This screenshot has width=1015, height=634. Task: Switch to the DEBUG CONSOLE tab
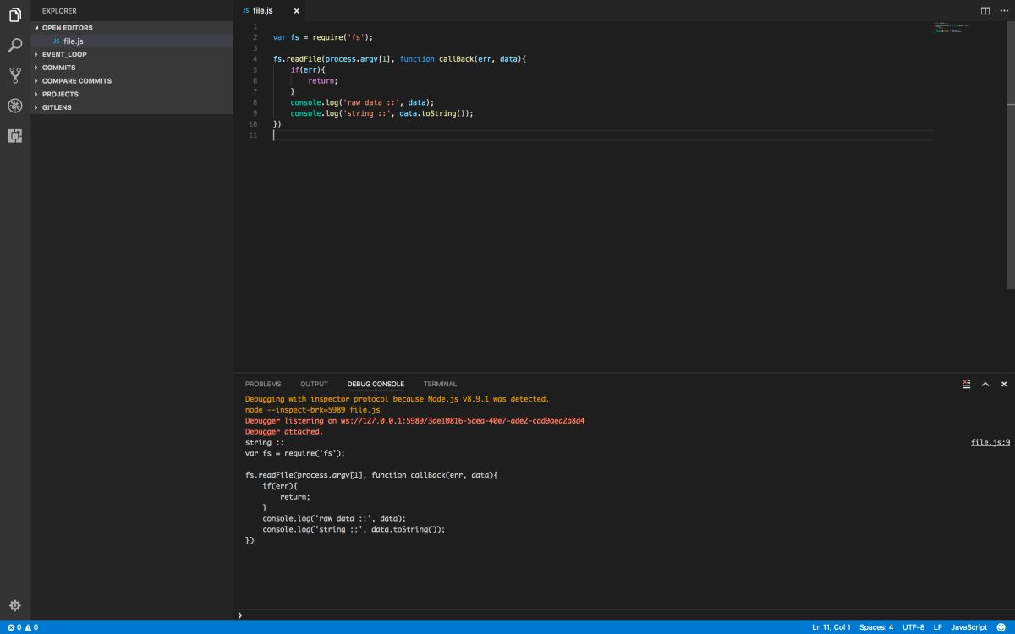coord(376,384)
